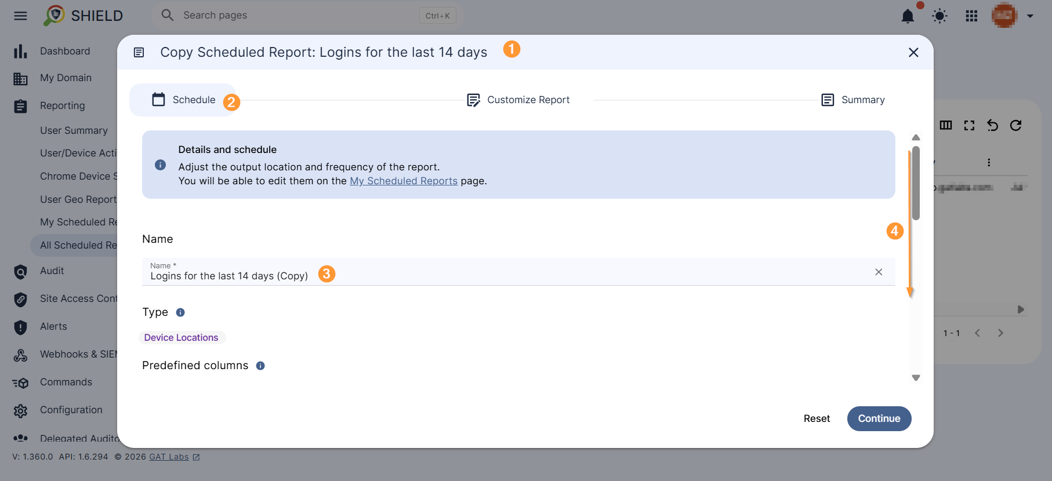Open Alerts in the sidebar
The height and width of the screenshot is (481, 1052).
tap(53, 326)
